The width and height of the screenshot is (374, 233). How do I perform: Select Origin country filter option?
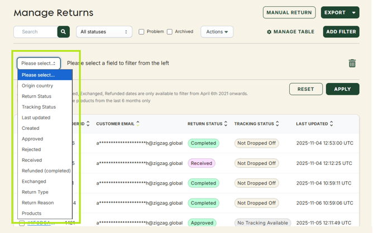pos(37,86)
